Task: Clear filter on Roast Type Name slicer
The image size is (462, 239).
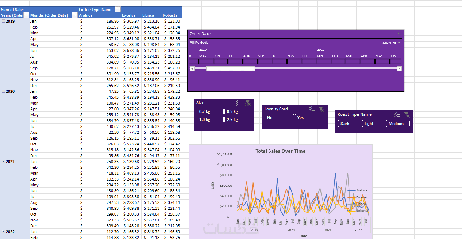Action: coord(407,114)
